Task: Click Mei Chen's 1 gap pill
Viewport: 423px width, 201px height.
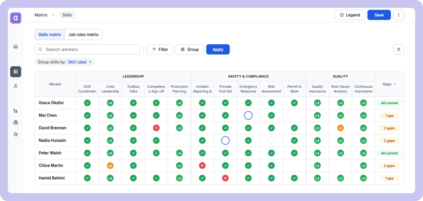Action: pyautogui.click(x=389, y=115)
